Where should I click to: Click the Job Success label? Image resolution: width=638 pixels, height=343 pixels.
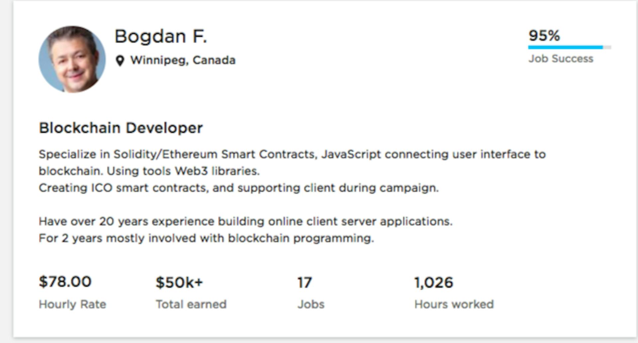pyautogui.click(x=561, y=59)
